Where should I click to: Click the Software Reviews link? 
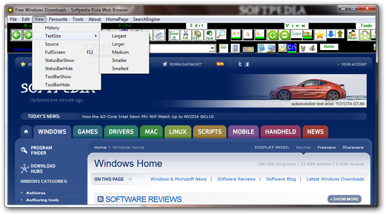click(x=236, y=179)
